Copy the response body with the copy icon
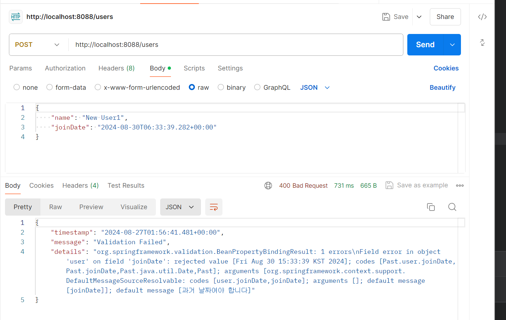 click(431, 207)
